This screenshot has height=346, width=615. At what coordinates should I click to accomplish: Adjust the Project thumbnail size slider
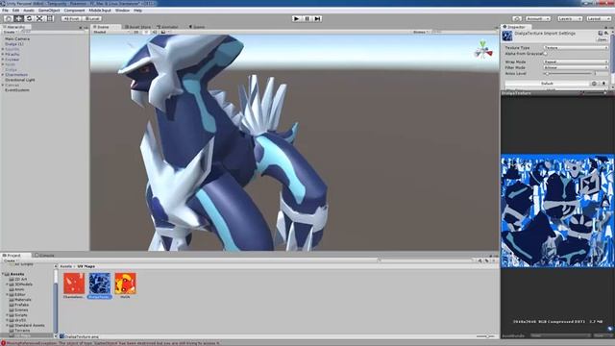tap(485, 336)
